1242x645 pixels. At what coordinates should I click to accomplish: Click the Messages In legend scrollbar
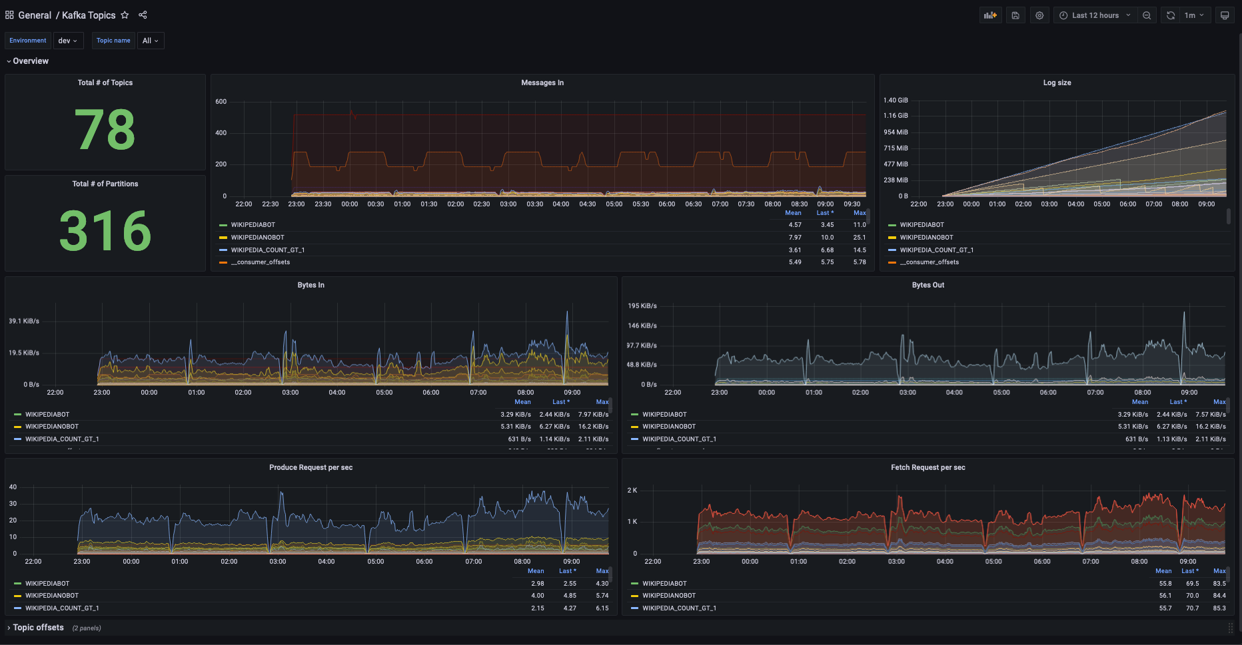(x=868, y=217)
